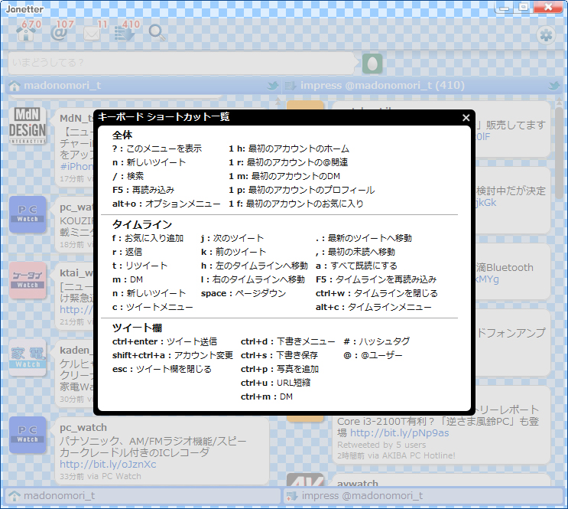Click the "タイムライン" section heading
Screen dimensions: 568x509
(x=141, y=224)
